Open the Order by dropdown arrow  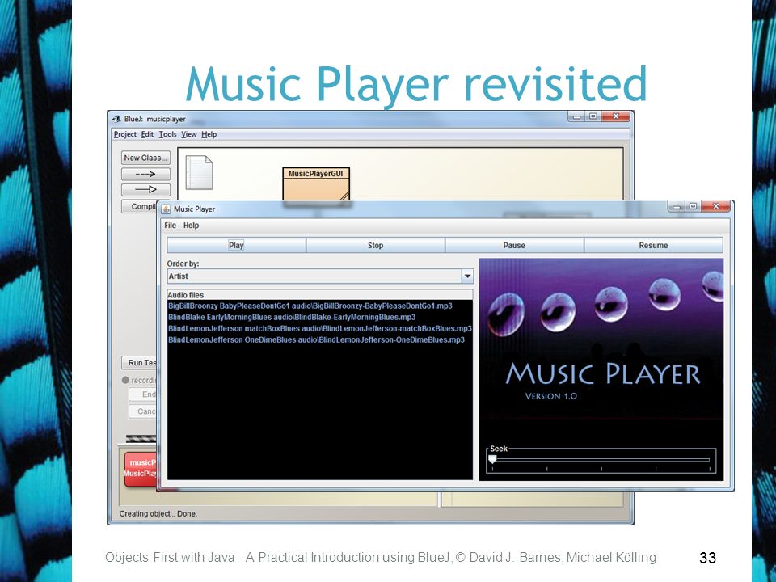click(467, 276)
